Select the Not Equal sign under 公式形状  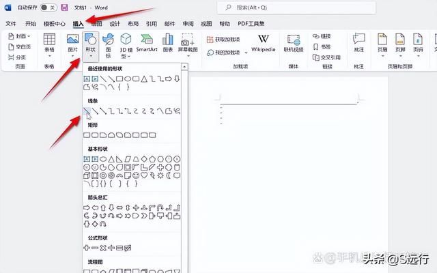(x=128, y=248)
